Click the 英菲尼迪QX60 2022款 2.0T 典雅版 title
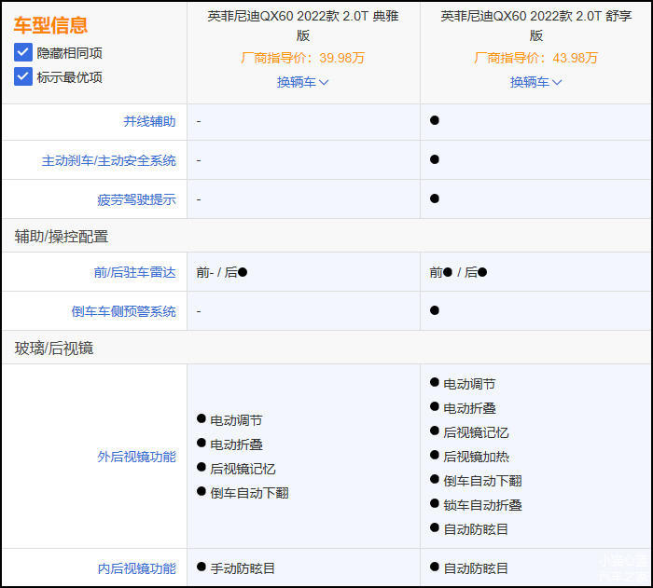 (x=303, y=25)
